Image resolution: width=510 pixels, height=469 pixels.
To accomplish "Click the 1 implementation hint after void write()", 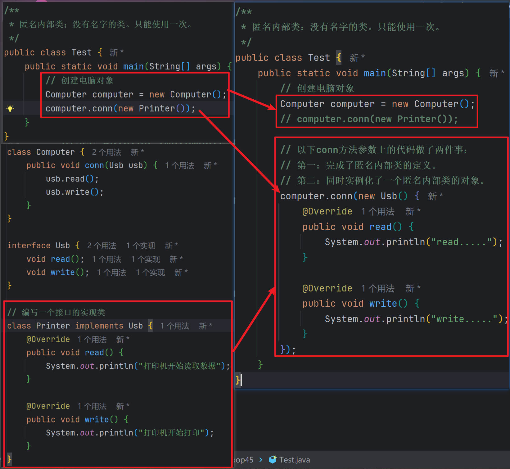I will pyautogui.click(x=150, y=273).
